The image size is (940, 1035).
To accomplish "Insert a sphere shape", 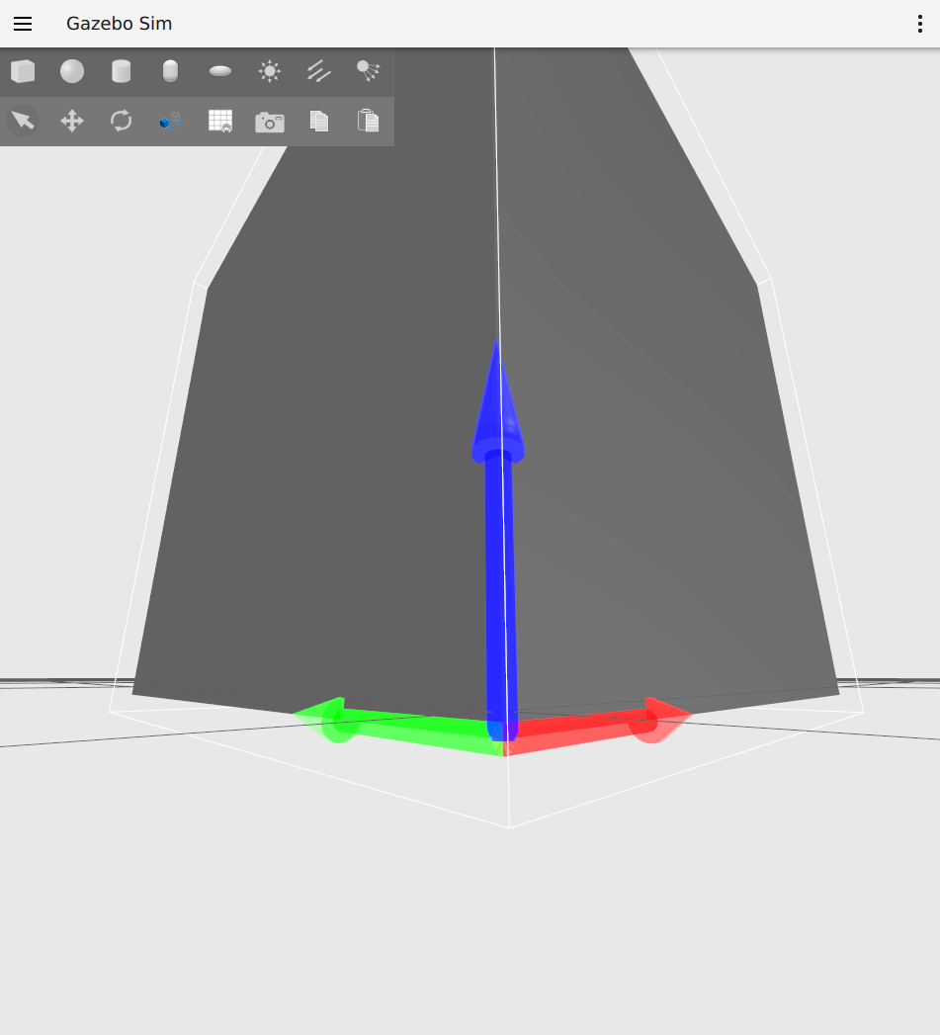I will coord(72,71).
